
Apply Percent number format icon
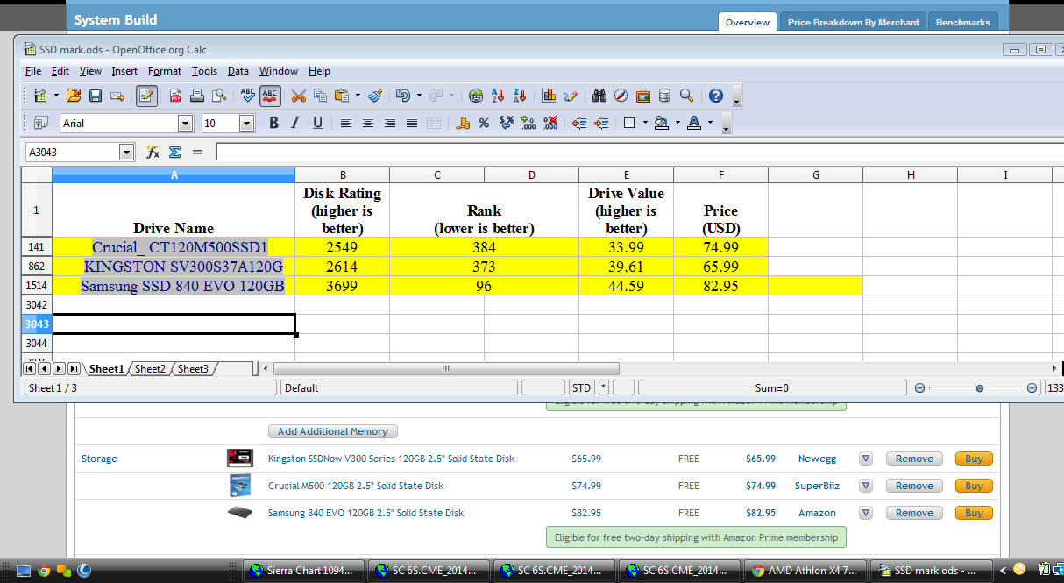[484, 124]
